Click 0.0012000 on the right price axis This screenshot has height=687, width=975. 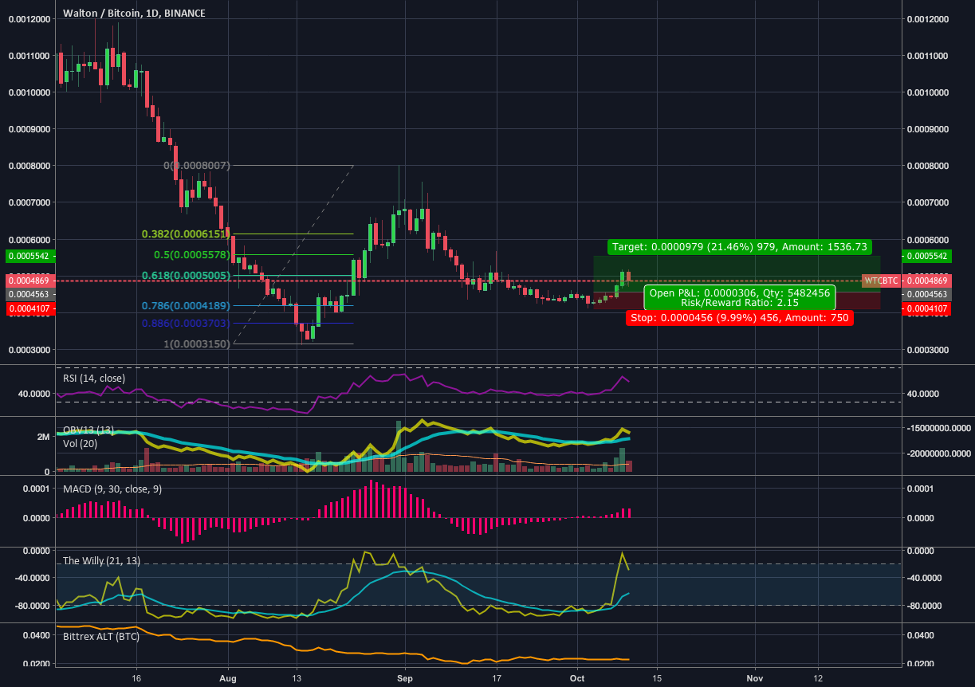[x=927, y=18]
